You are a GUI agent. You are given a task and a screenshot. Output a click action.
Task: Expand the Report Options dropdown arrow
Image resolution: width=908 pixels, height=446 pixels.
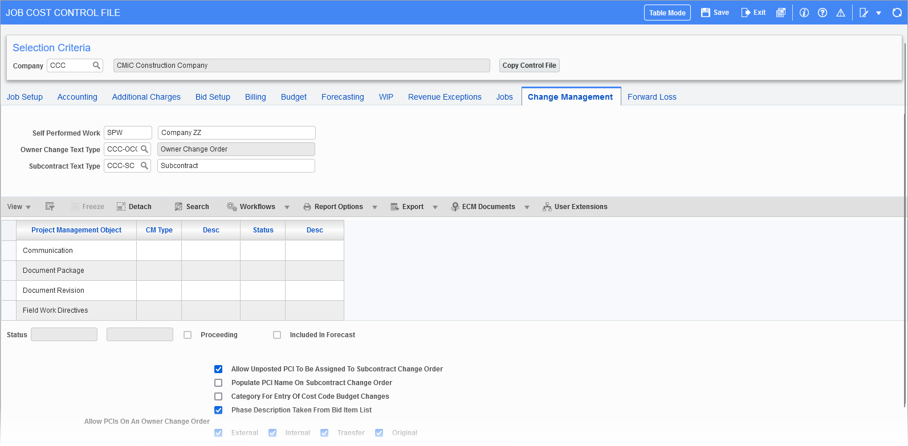pyautogui.click(x=374, y=207)
